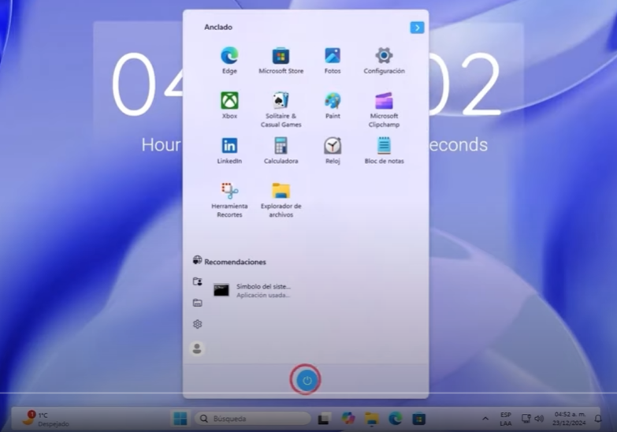Screen dimensions: 617x432
Task: Open the weather widget showing 1°C Despejado
Action: (x=46, y=419)
